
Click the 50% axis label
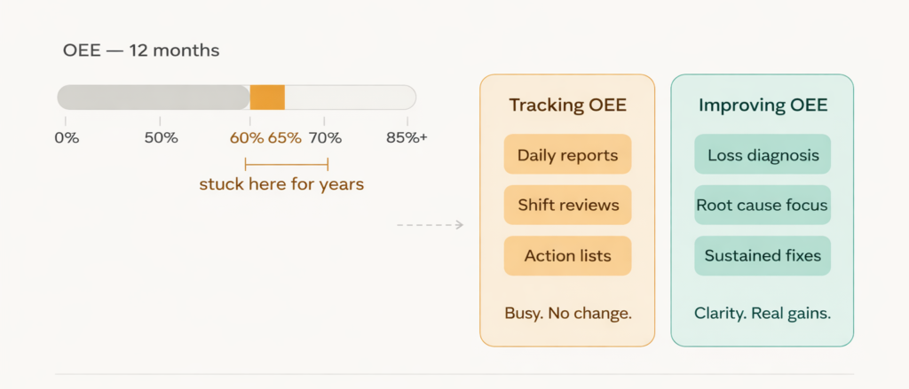coord(161,137)
